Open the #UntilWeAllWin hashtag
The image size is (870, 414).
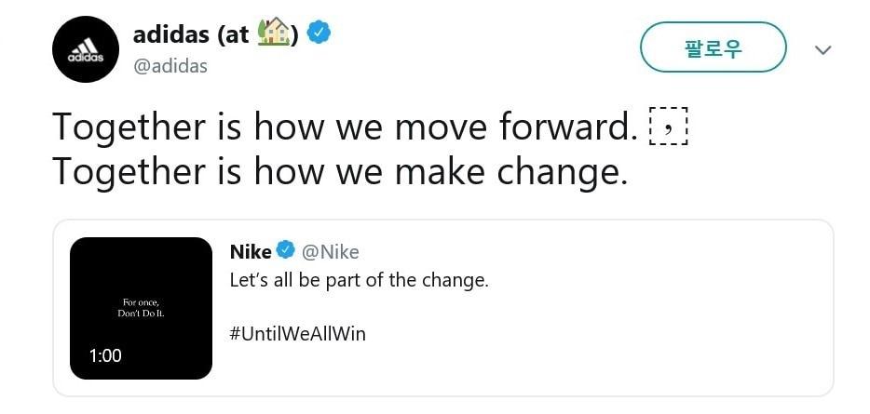[297, 333]
